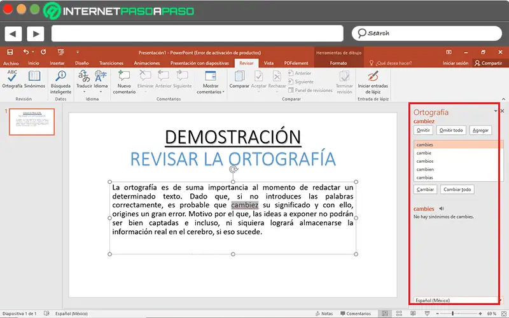Switch to the Insertar ribbon tab
The image size is (509, 318).
[57, 63]
